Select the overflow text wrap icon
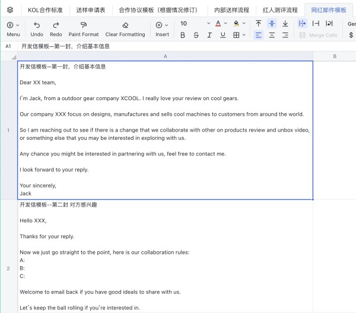Image resolution: width=356 pixels, height=313 pixels. [302, 23]
